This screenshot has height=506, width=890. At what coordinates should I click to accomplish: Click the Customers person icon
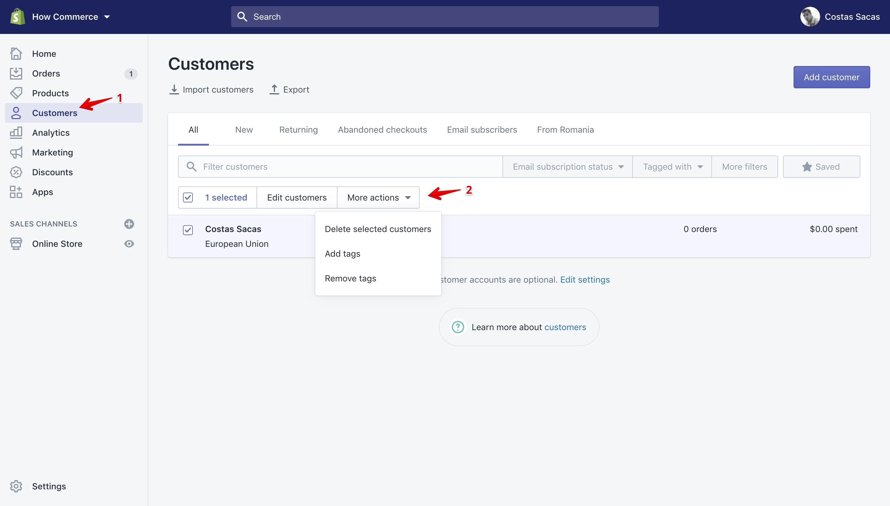(x=16, y=113)
